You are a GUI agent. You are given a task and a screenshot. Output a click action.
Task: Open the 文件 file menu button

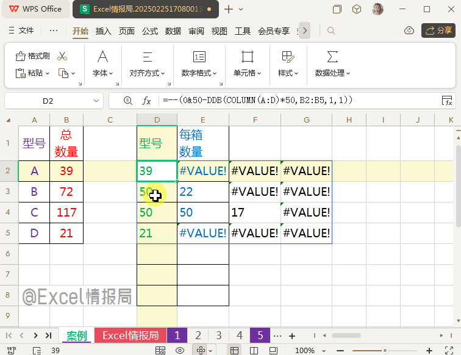[x=21, y=30]
